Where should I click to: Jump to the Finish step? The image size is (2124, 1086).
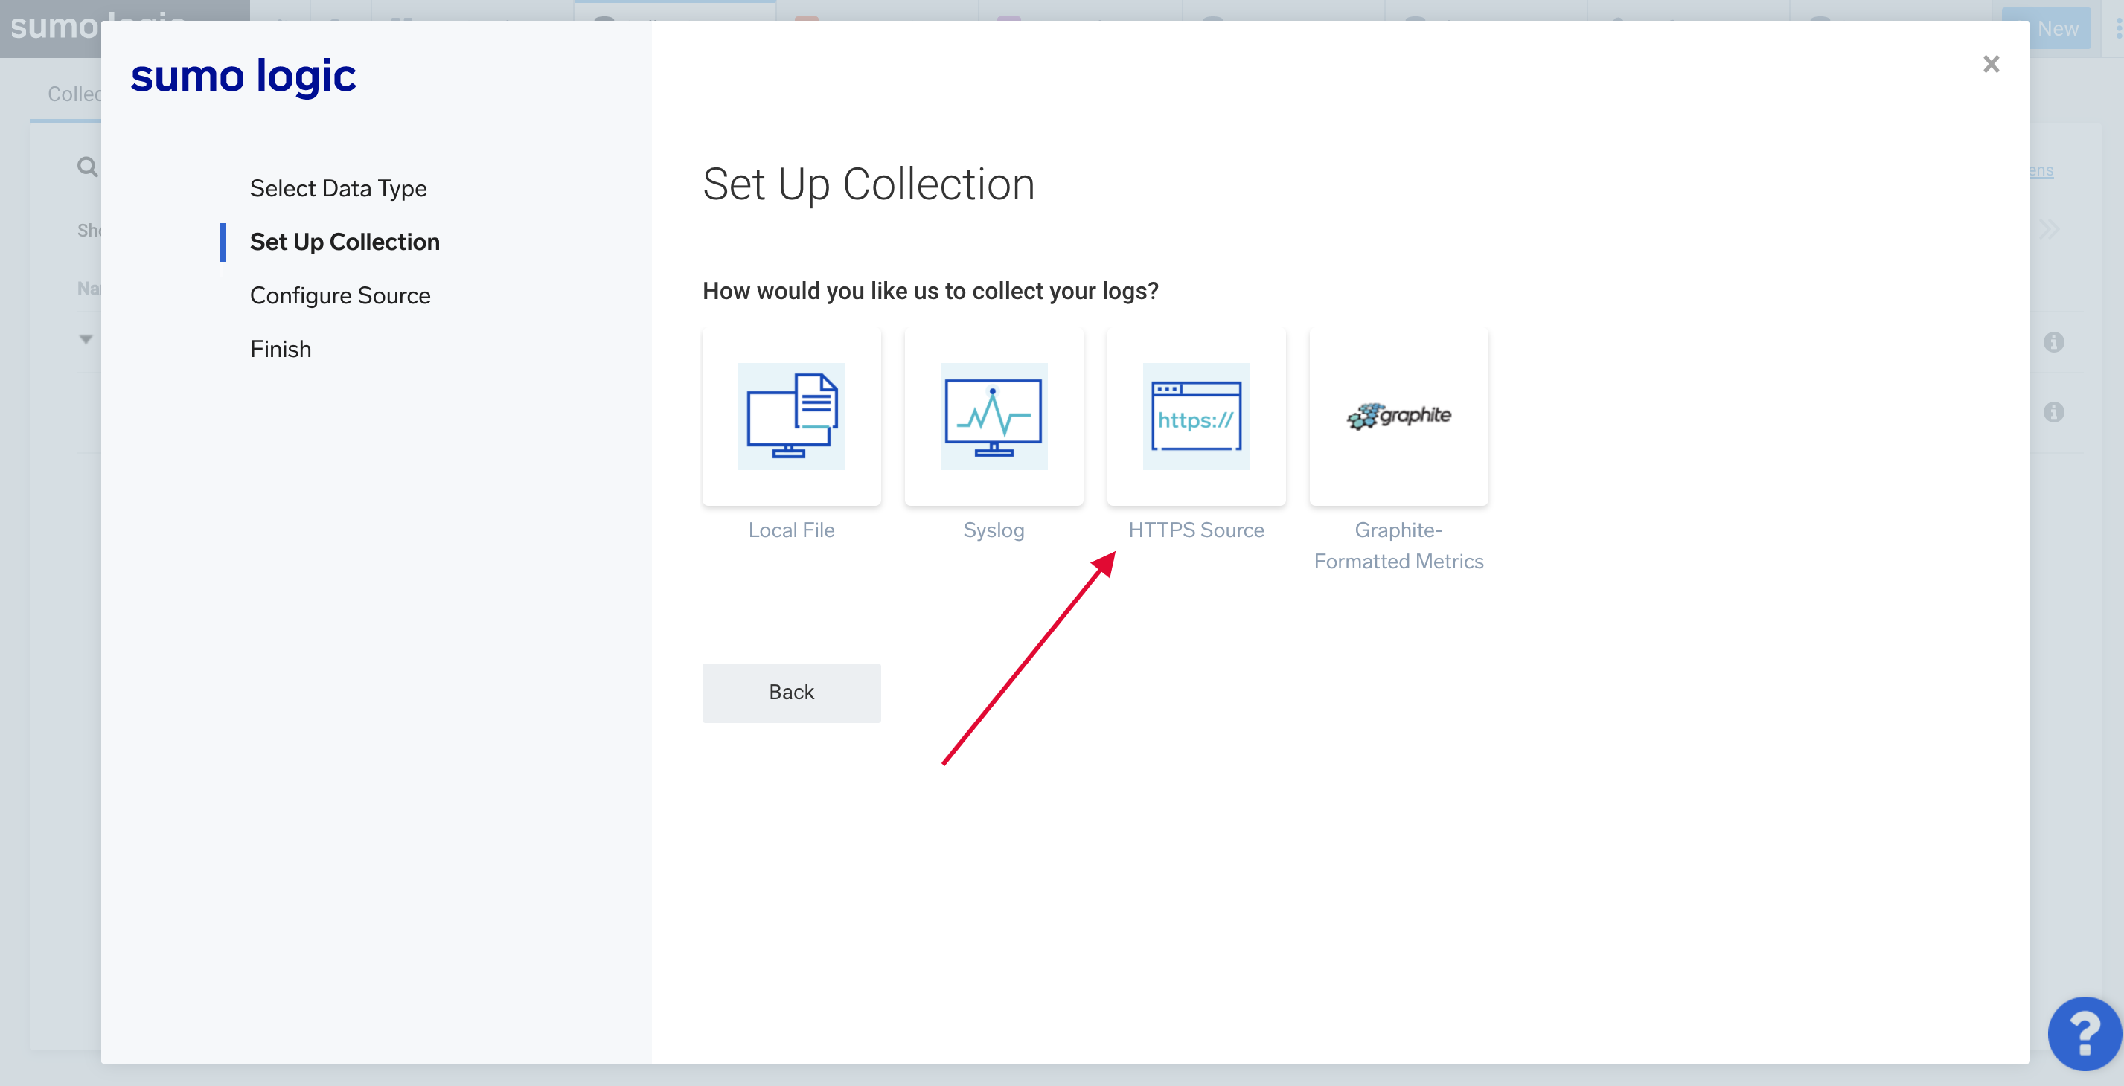281,350
